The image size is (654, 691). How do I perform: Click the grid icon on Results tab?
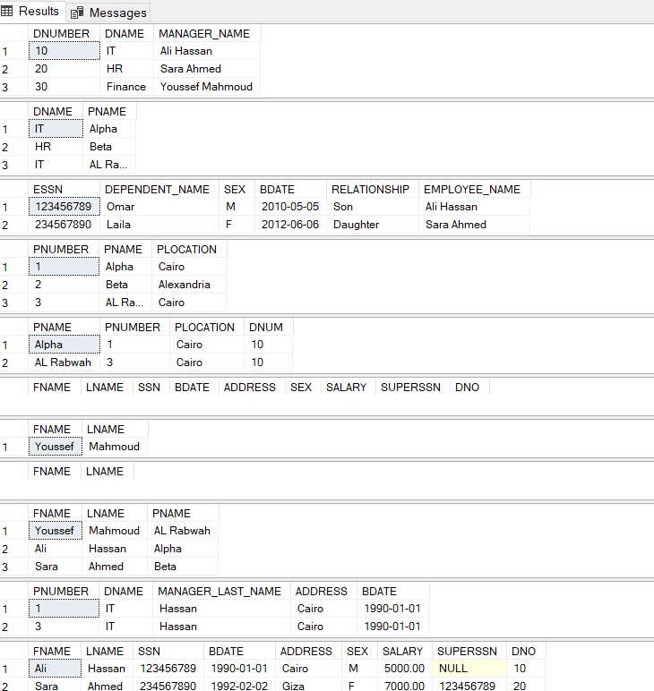[x=8, y=12]
